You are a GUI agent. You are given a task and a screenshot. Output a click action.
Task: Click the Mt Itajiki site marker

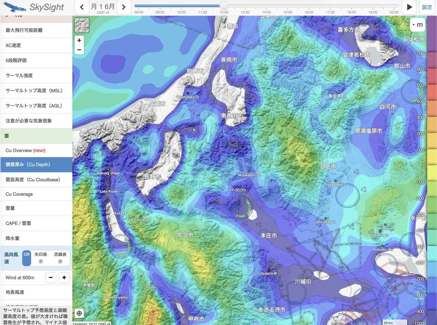(x=385, y=225)
